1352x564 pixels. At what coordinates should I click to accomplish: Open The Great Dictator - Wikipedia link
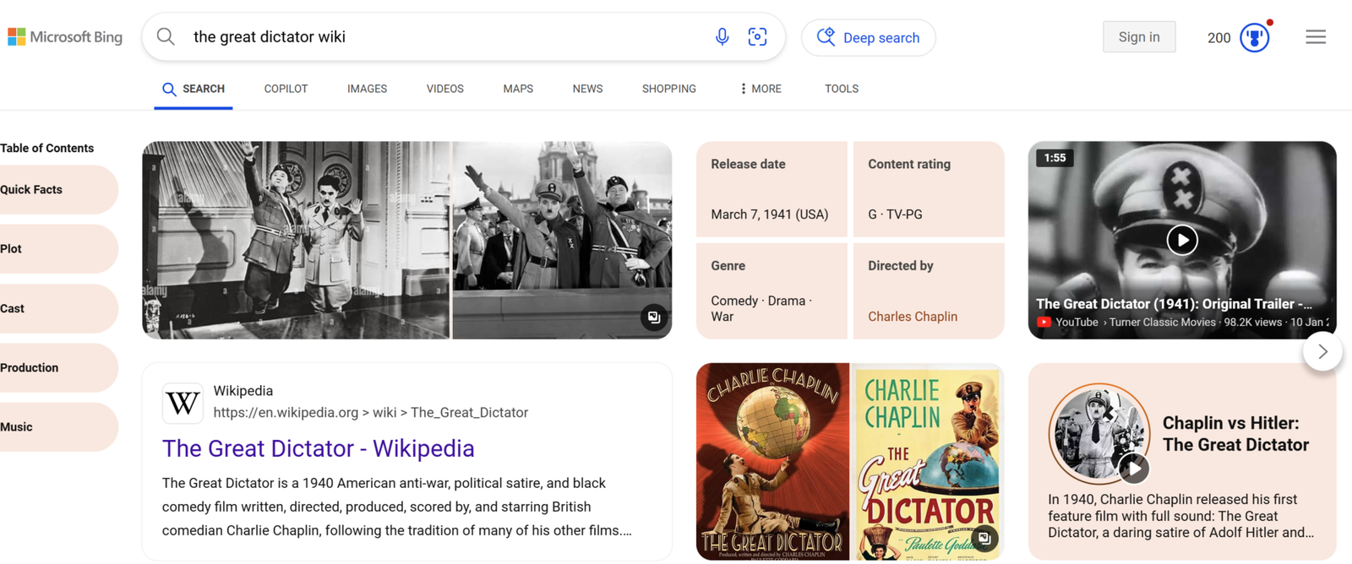318,448
